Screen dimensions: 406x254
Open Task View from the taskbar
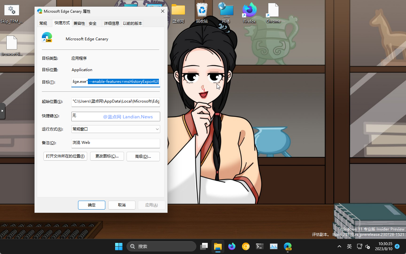(x=204, y=246)
